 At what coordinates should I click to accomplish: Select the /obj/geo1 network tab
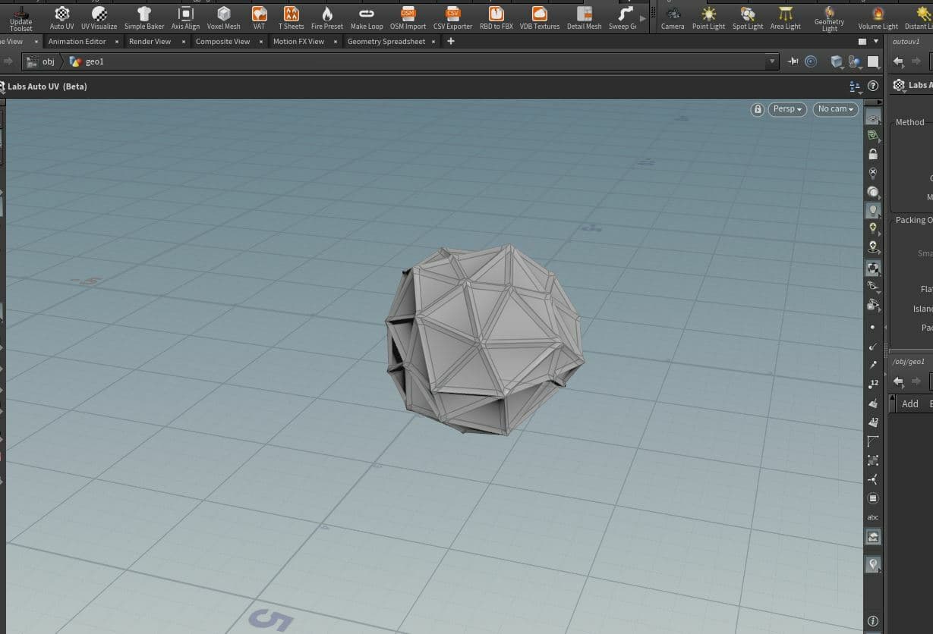pyautogui.click(x=908, y=362)
